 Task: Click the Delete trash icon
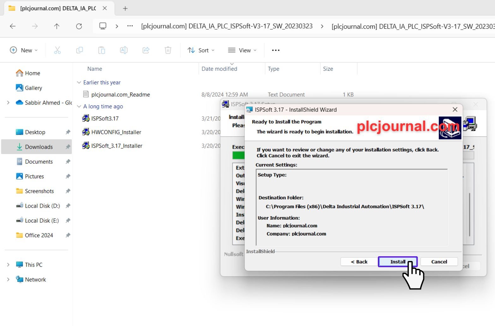(x=168, y=50)
